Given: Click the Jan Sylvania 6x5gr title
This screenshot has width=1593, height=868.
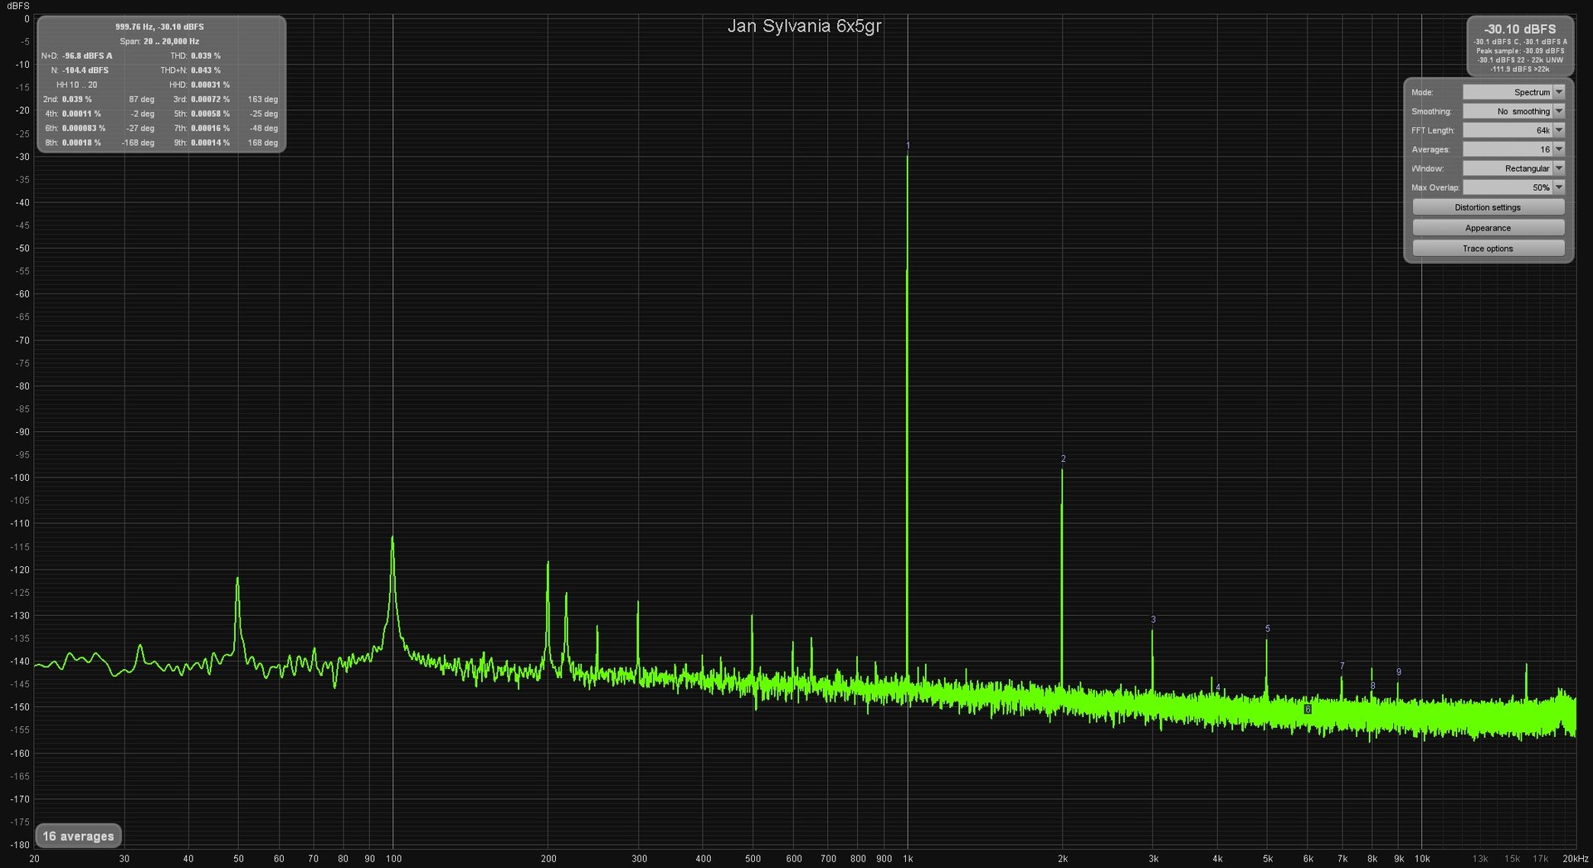Looking at the screenshot, I should click(x=804, y=26).
